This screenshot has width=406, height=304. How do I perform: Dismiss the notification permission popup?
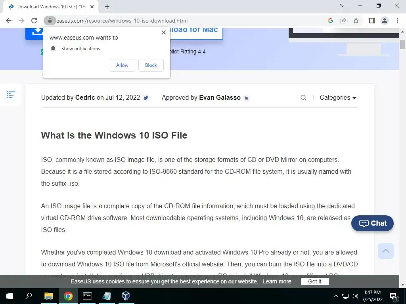click(164, 32)
